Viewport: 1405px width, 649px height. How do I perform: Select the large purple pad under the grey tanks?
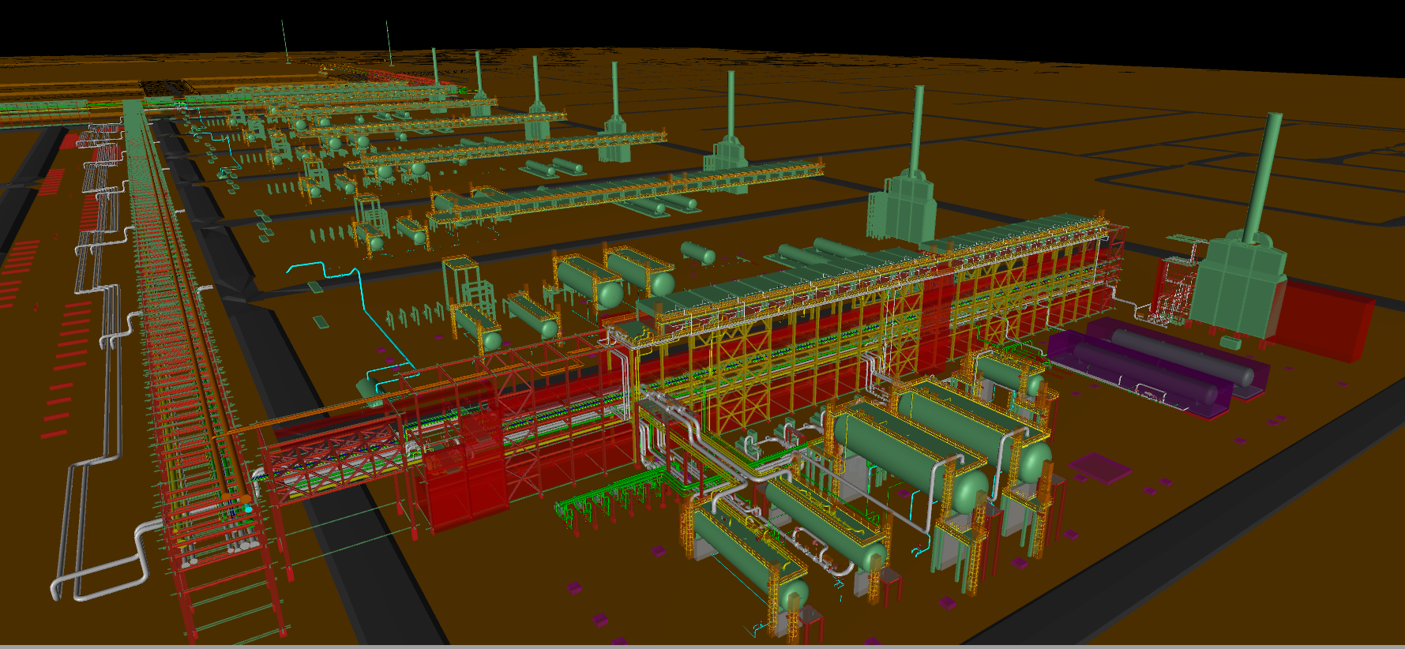(1158, 370)
